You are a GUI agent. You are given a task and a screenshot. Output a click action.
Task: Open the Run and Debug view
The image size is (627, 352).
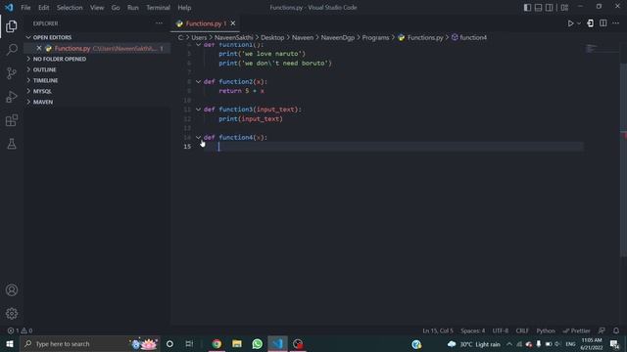click(12, 97)
